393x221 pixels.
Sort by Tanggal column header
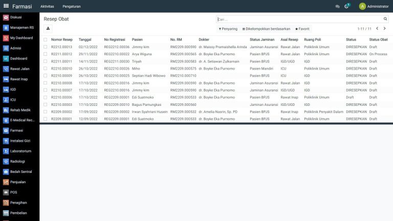85,39
